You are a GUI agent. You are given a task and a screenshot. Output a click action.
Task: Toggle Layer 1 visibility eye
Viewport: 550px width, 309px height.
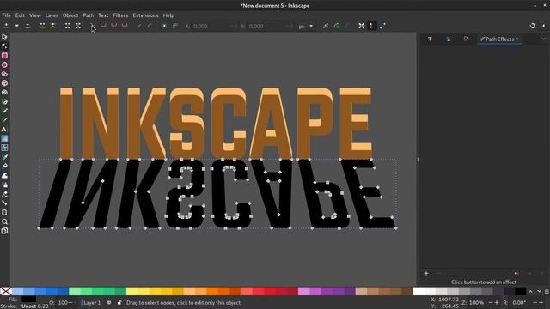tap(109, 302)
